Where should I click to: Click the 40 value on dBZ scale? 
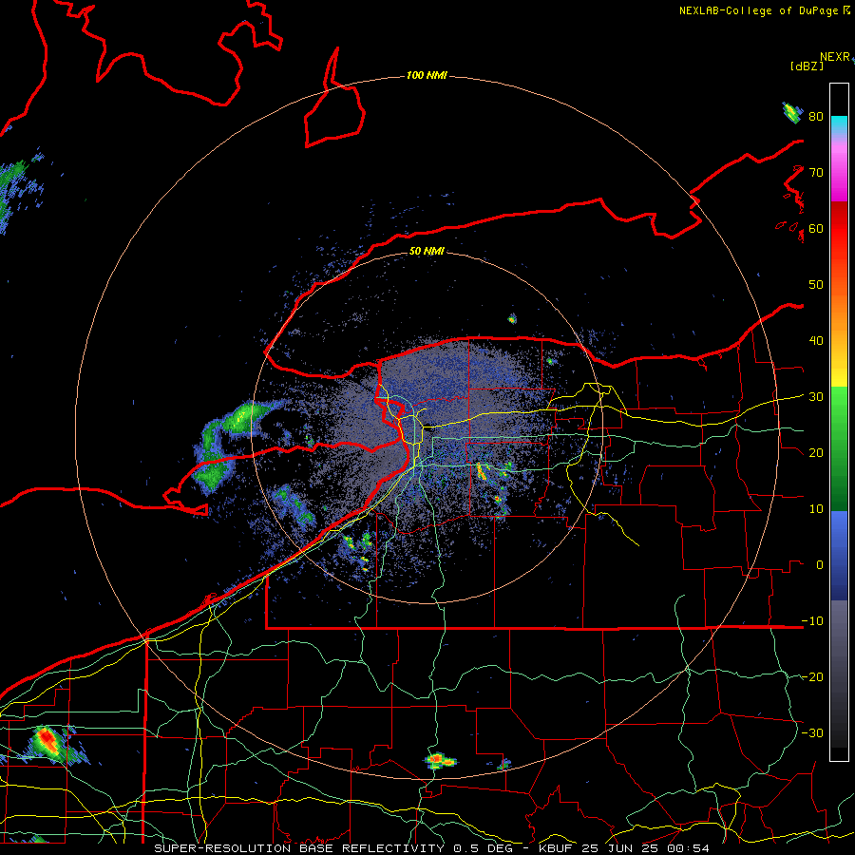pyautogui.click(x=816, y=341)
